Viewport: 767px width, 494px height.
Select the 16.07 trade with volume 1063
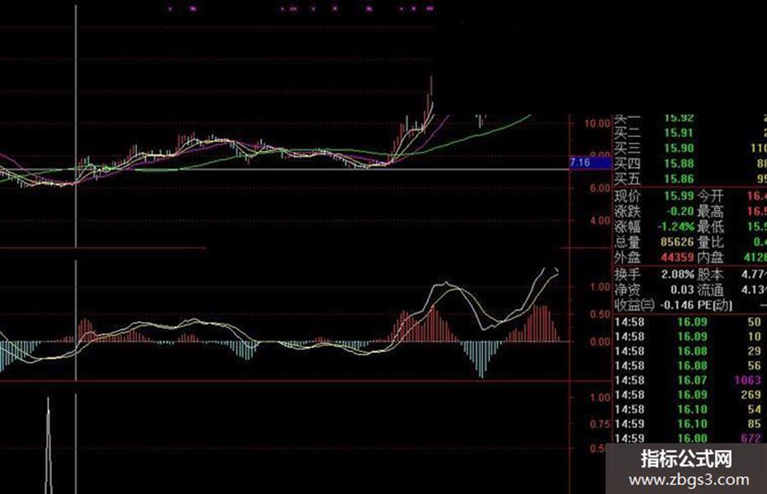690,380
